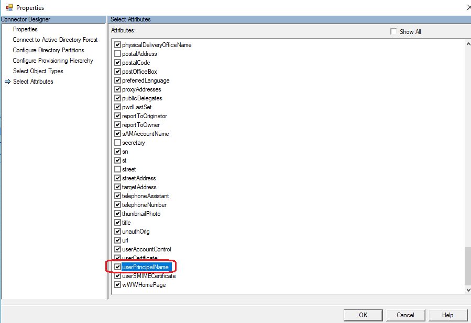Click the Properties window title icon
Viewport: 471px width, 323px height.
click(9, 7)
